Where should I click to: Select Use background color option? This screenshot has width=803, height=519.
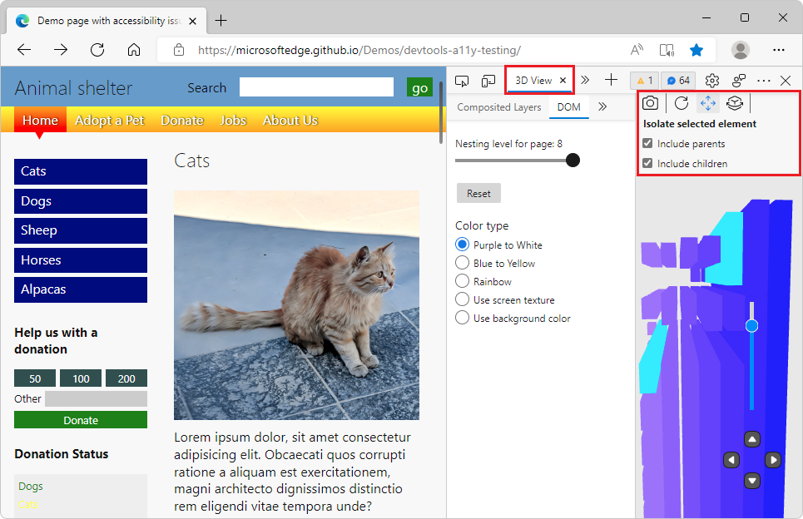[462, 318]
